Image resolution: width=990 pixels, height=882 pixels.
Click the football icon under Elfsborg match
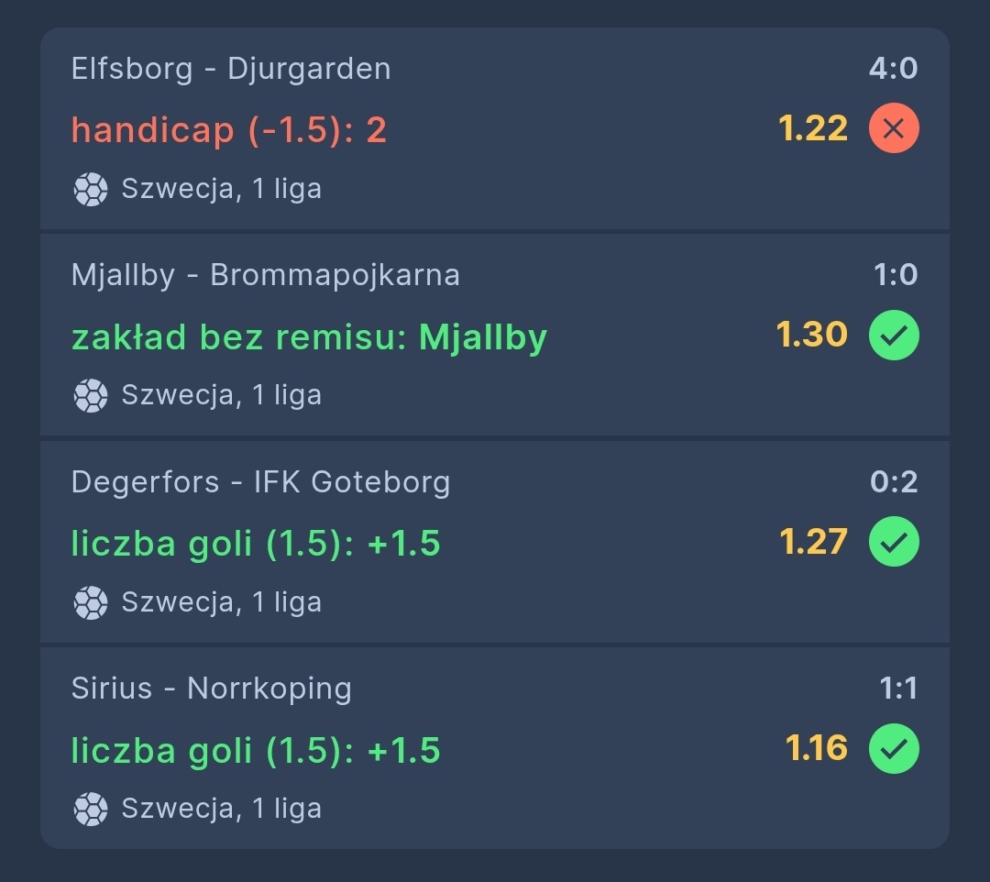(91, 190)
